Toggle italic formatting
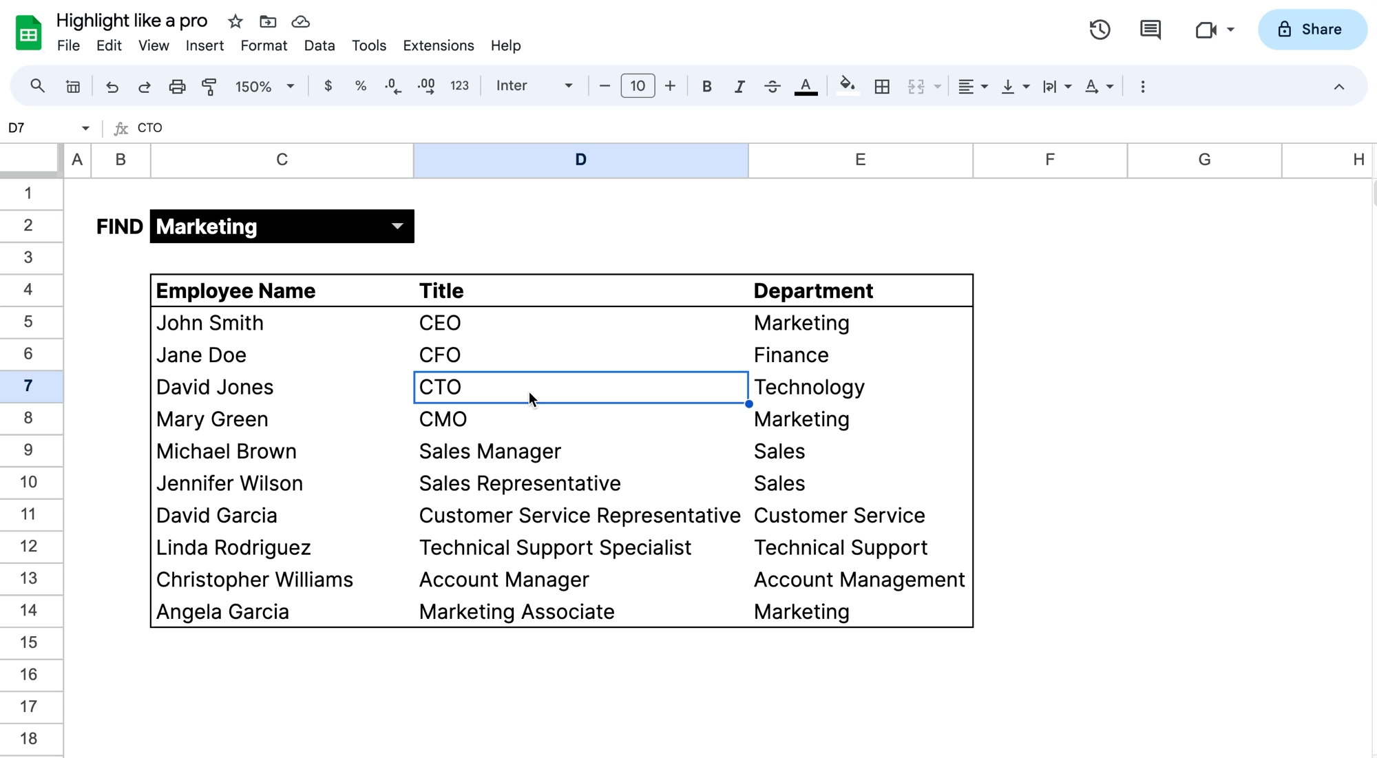1377x758 pixels. point(739,86)
